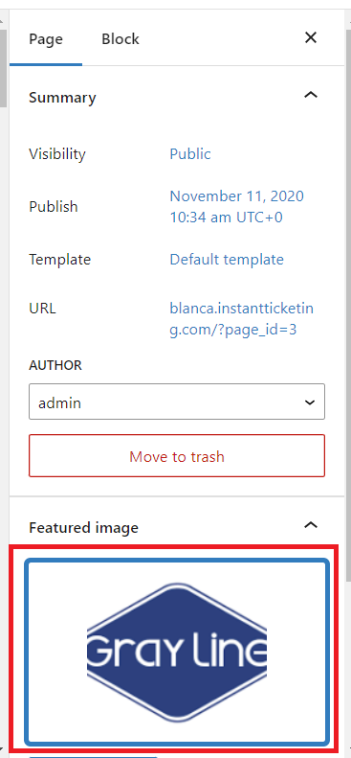Click the left editor scrollbar thumb
The width and height of the screenshot is (351, 758).
coord(3,68)
